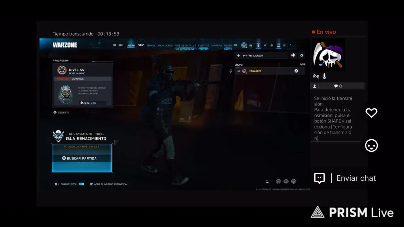The height and width of the screenshot is (227, 404).
Task: Click the streamer skull avatar thumbnail
Action: click(328, 55)
